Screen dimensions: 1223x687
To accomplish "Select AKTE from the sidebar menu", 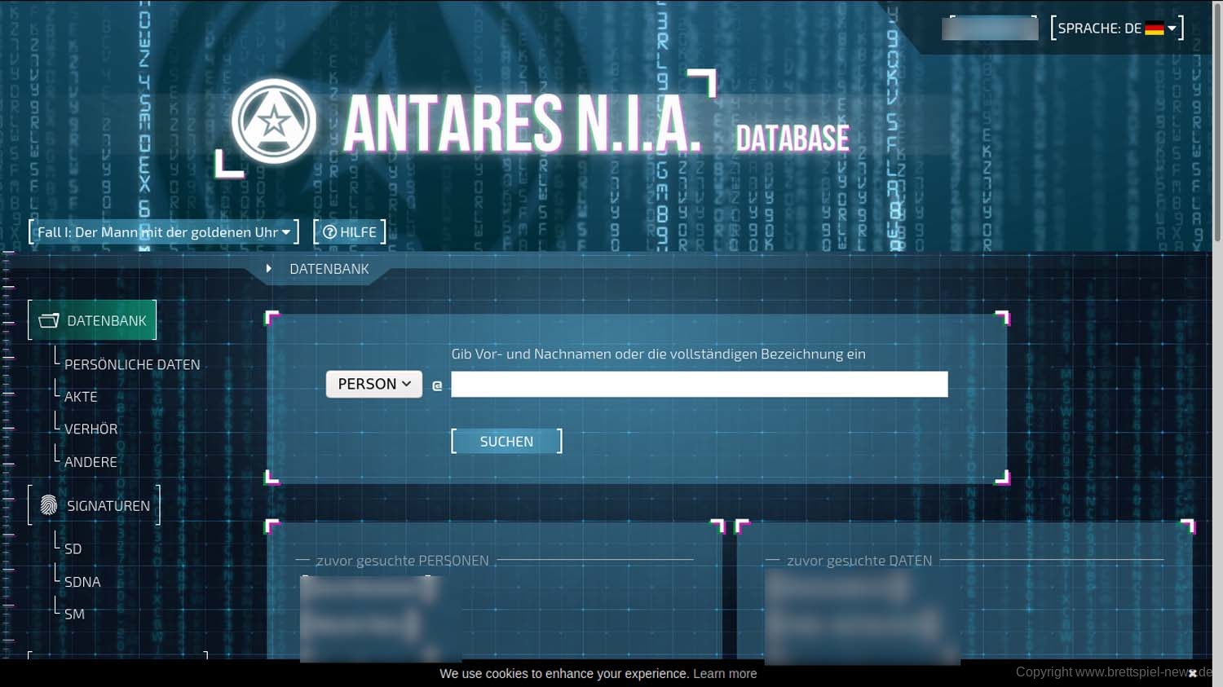I will [x=81, y=397].
